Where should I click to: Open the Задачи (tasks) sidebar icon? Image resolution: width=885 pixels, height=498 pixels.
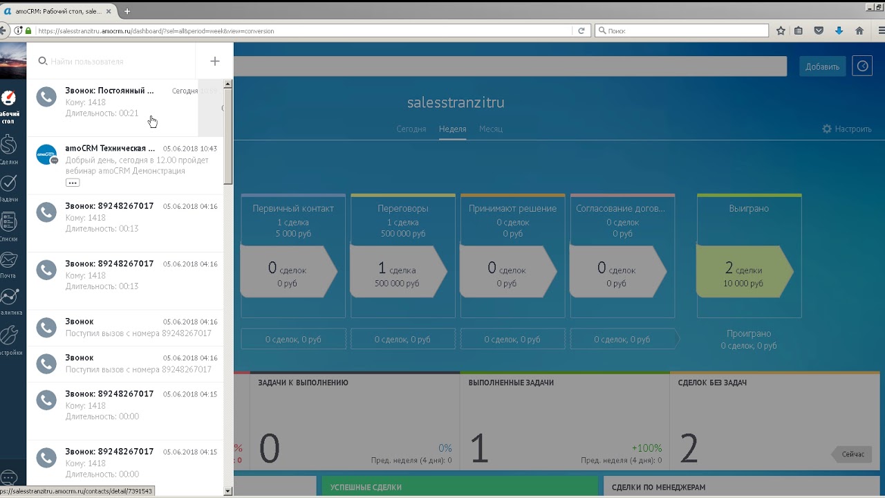click(x=8, y=183)
